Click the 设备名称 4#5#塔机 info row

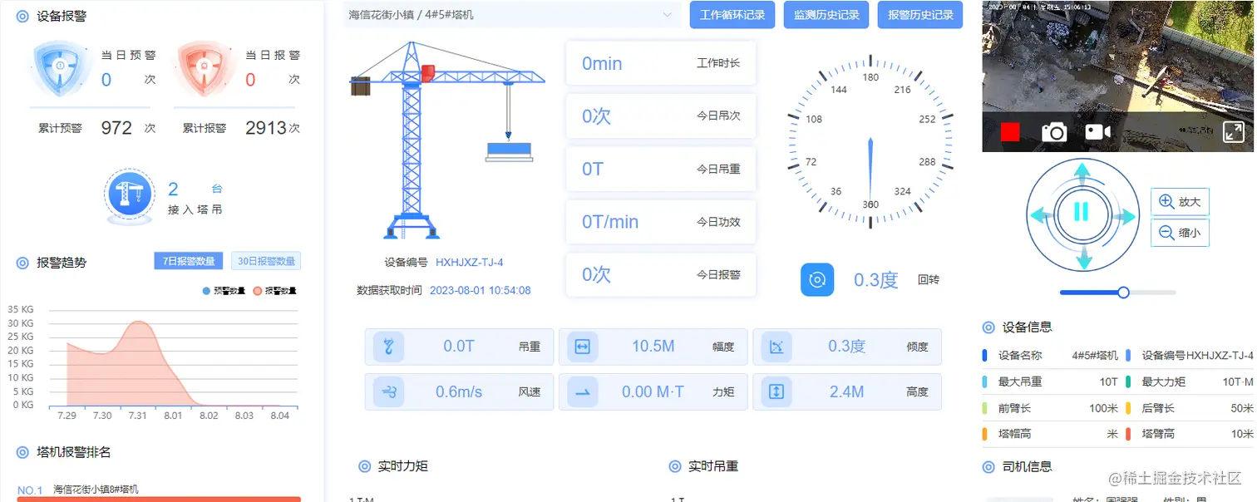tap(1050, 356)
